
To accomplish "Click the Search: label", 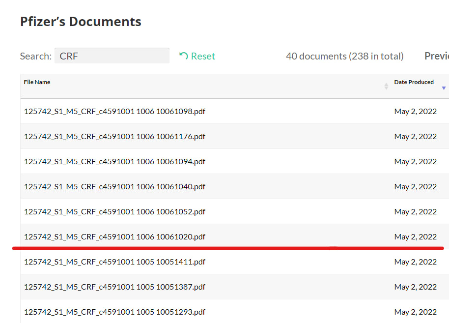I will [36, 56].
